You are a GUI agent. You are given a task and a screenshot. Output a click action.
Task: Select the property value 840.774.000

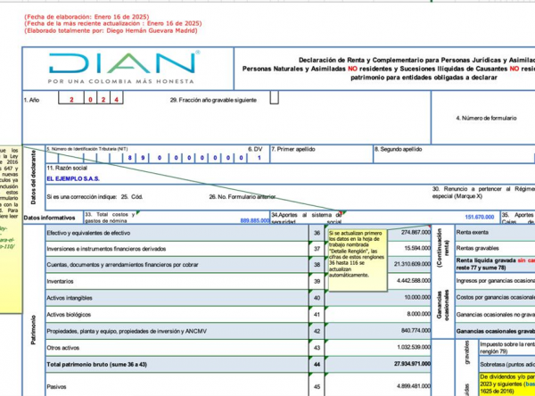click(416, 331)
